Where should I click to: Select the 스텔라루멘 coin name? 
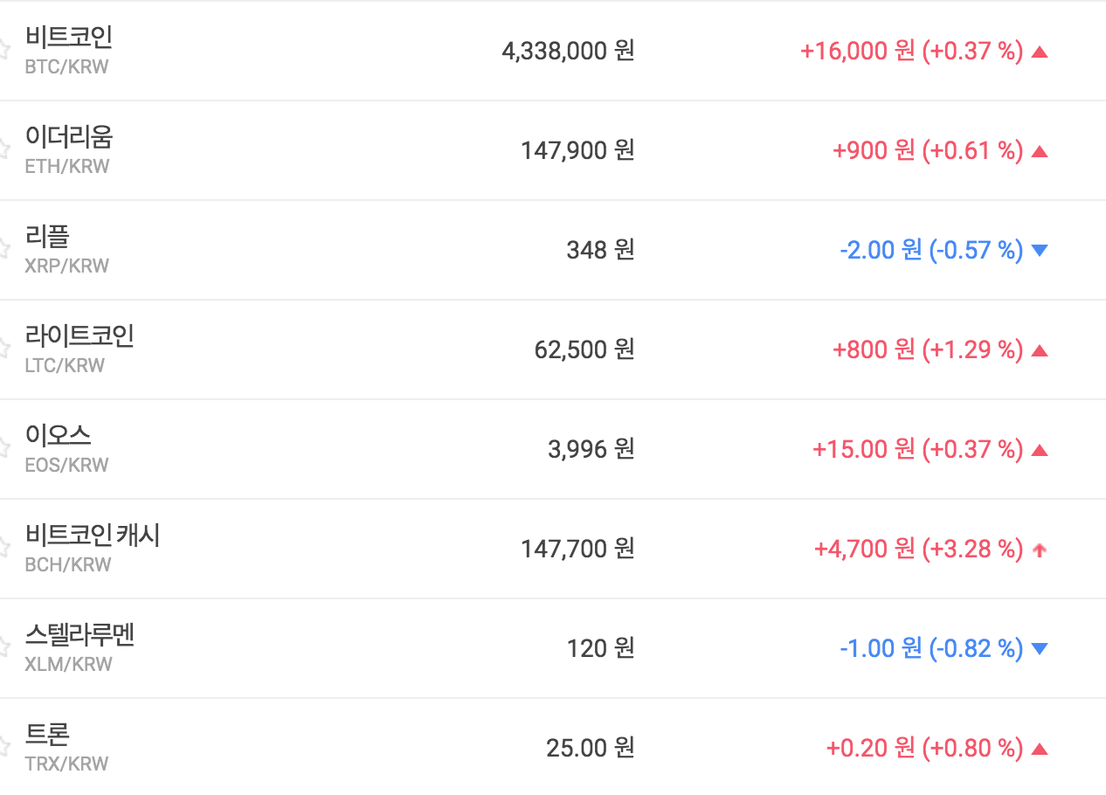[79, 635]
